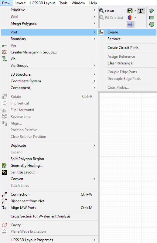Click the Disconnect from Net icon
The height and width of the screenshot is (243, 157).
4,201
